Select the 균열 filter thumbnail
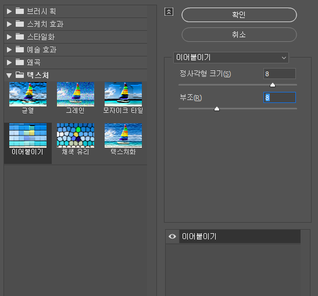The height and width of the screenshot is (296, 318). click(x=28, y=94)
